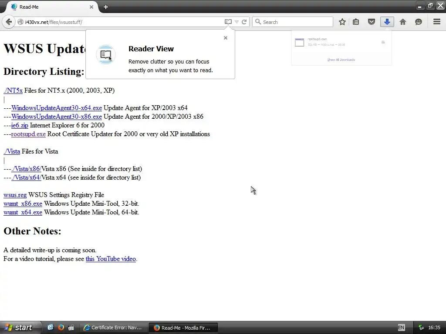The image size is (446, 334).
Task: Click the Other Notes heading
Action: point(32,231)
